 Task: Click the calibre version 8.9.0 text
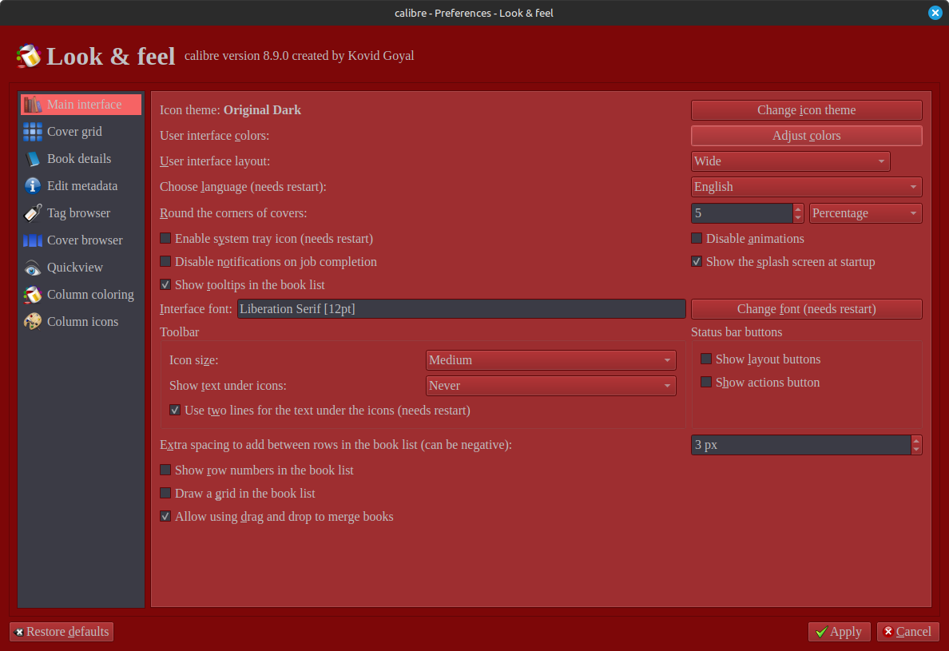[x=299, y=56]
